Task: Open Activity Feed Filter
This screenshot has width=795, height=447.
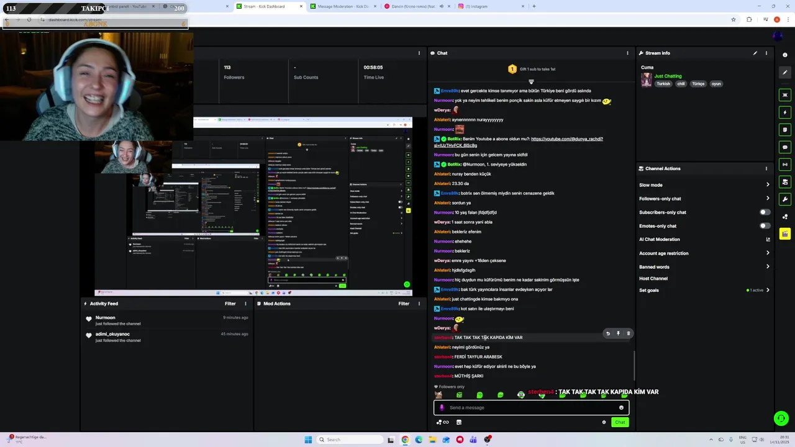Action: 230,304
